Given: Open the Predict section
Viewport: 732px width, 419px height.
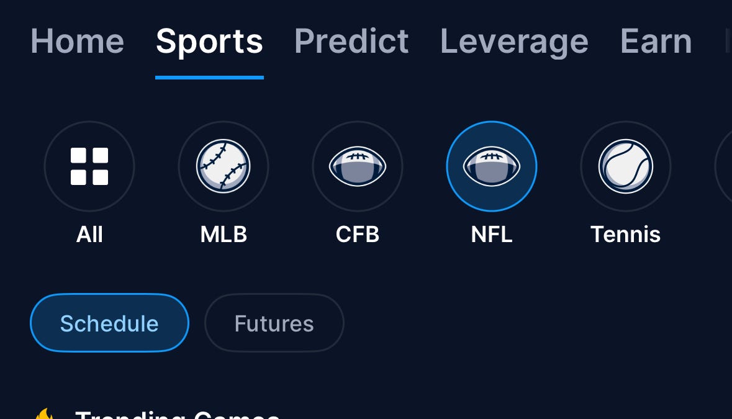Looking at the screenshot, I should click(x=351, y=41).
